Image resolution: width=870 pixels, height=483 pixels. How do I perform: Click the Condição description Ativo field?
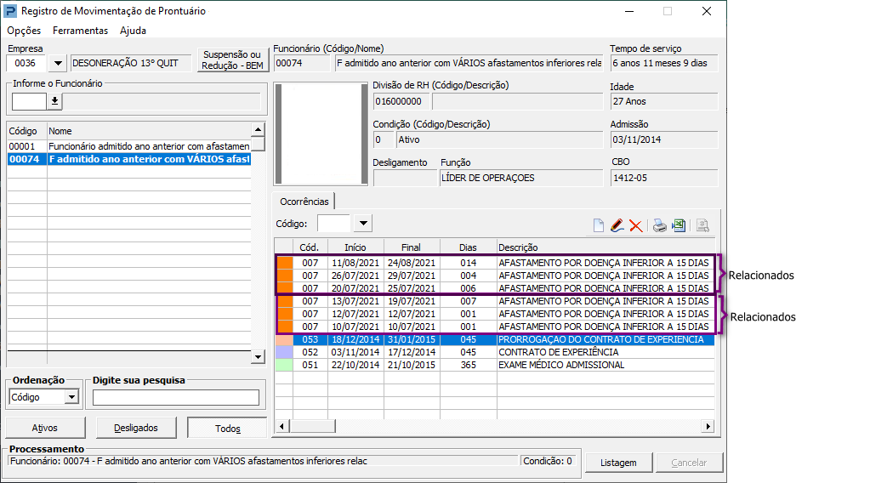499,139
